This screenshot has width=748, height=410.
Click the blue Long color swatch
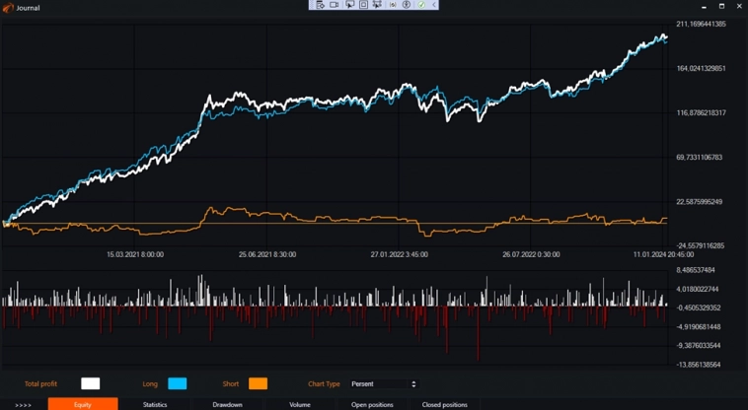pos(177,384)
